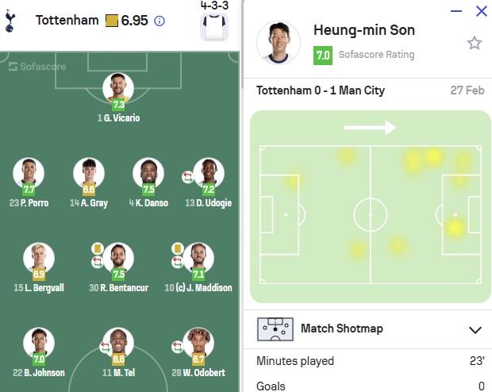Open the Match Shotmap chevron dropdown
The image size is (492, 392).
tap(475, 330)
